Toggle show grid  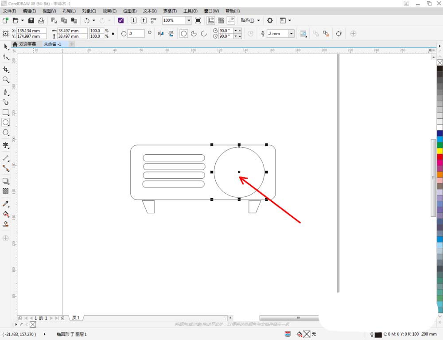[x=221, y=20]
